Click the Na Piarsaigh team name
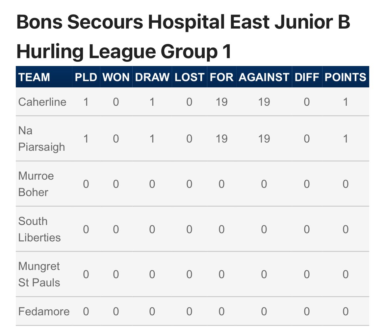This screenshot has width=385, height=334. click(x=41, y=139)
